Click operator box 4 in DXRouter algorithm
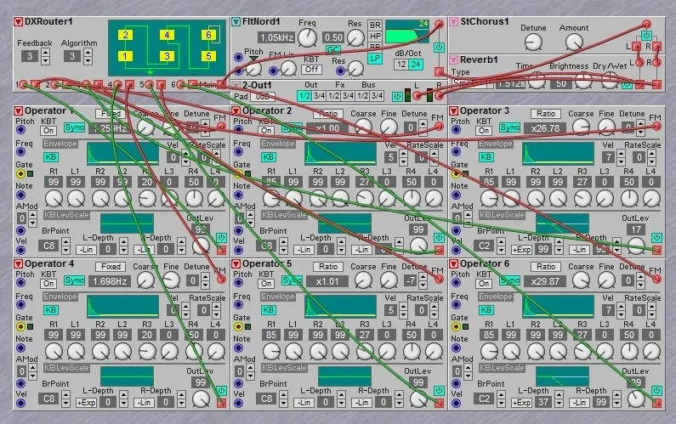Screen dimensions: 676x424 [167, 35]
